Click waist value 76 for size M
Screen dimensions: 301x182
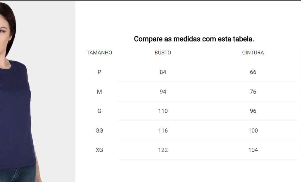(253, 92)
